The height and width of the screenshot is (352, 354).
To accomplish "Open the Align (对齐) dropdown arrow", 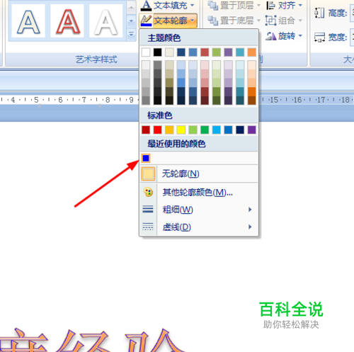I will click(x=300, y=5).
